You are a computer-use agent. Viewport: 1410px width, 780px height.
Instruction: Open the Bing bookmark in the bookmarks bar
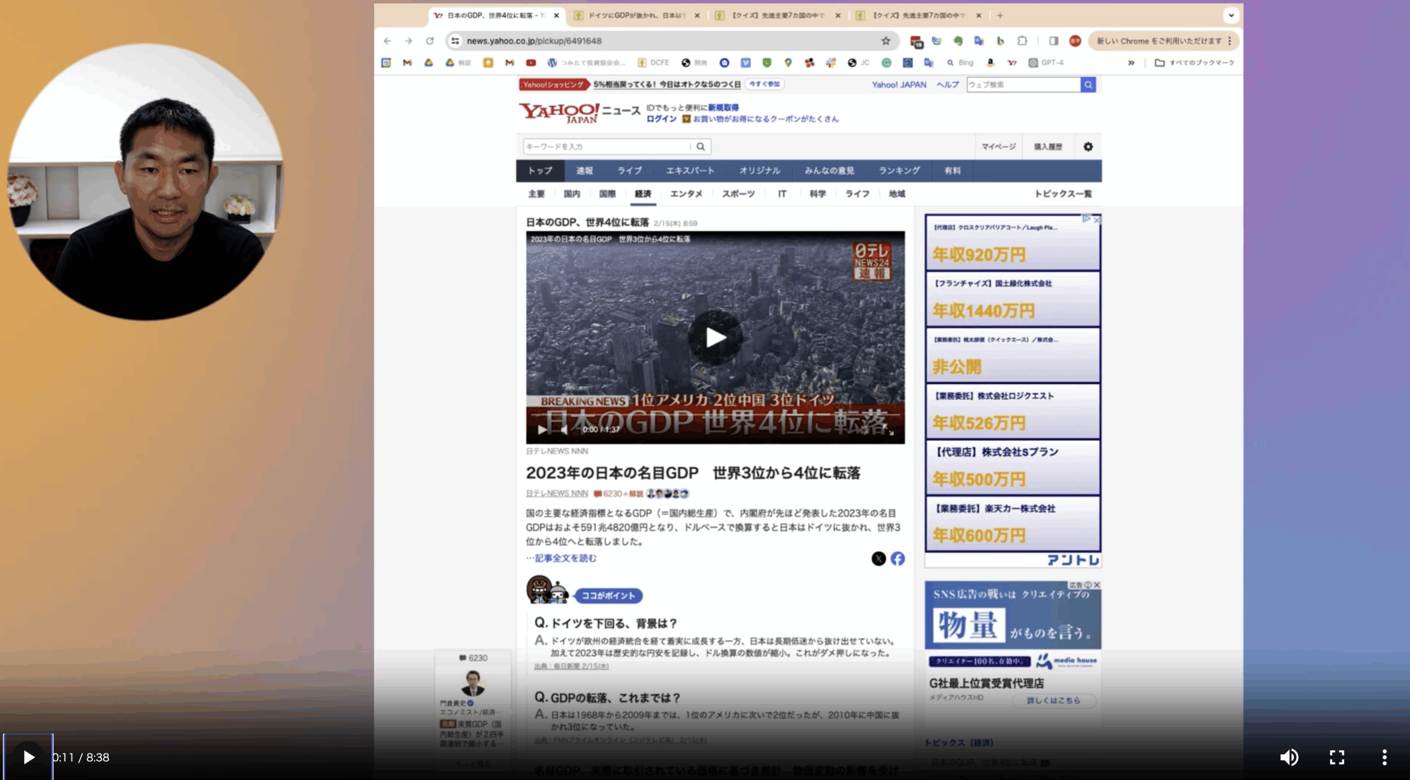960,63
